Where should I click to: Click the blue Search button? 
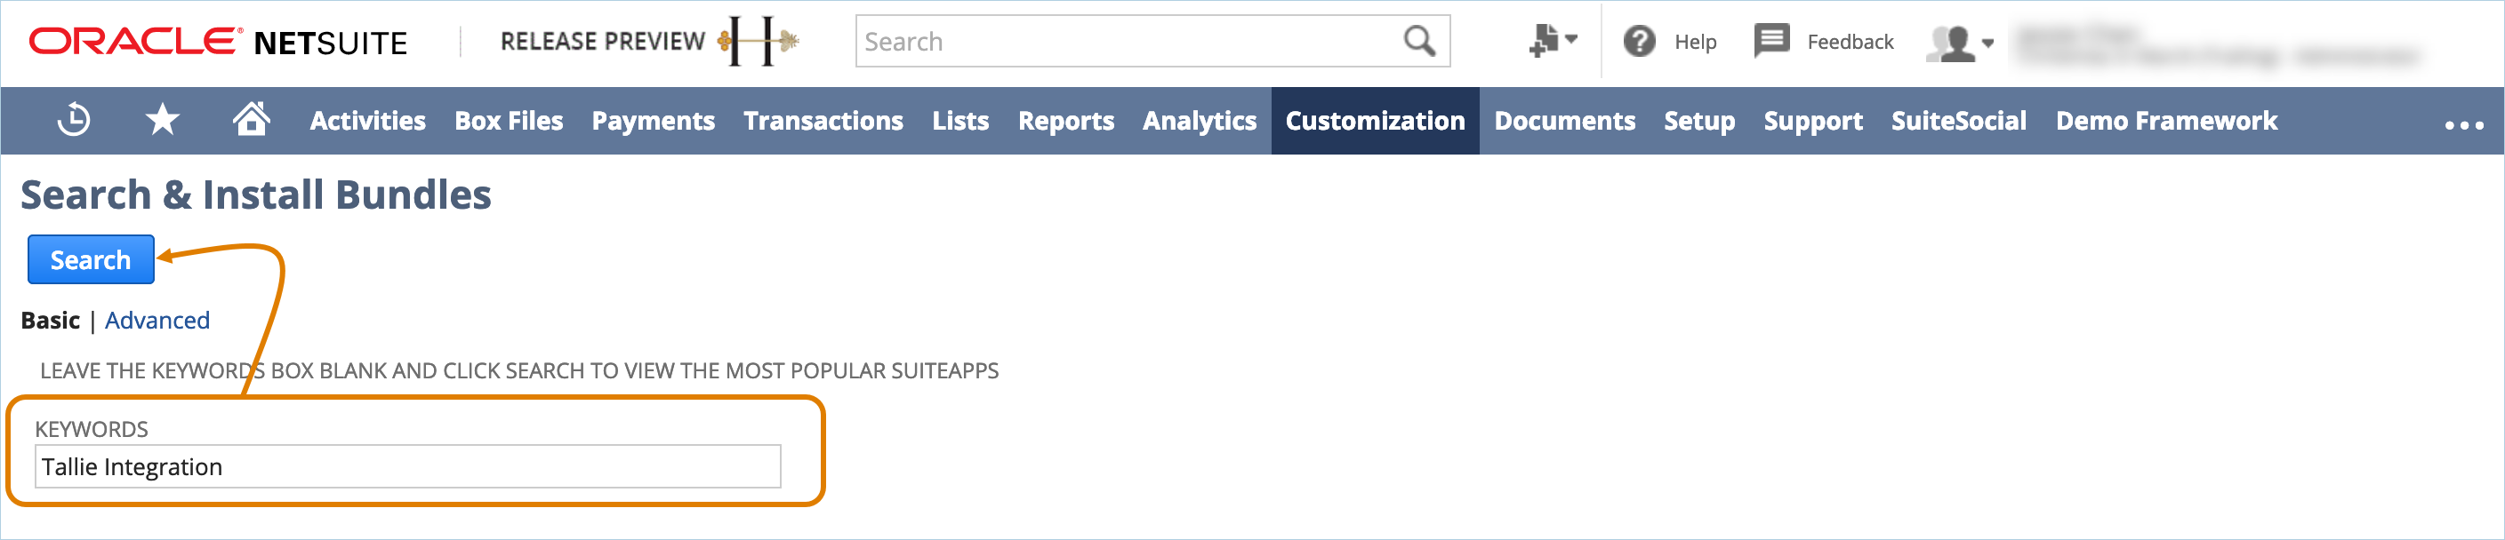pyautogui.click(x=91, y=259)
